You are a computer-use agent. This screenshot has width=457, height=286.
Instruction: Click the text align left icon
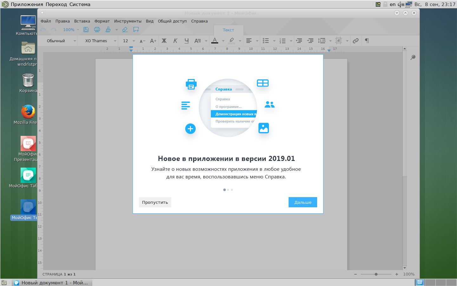[x=249, y=41]
